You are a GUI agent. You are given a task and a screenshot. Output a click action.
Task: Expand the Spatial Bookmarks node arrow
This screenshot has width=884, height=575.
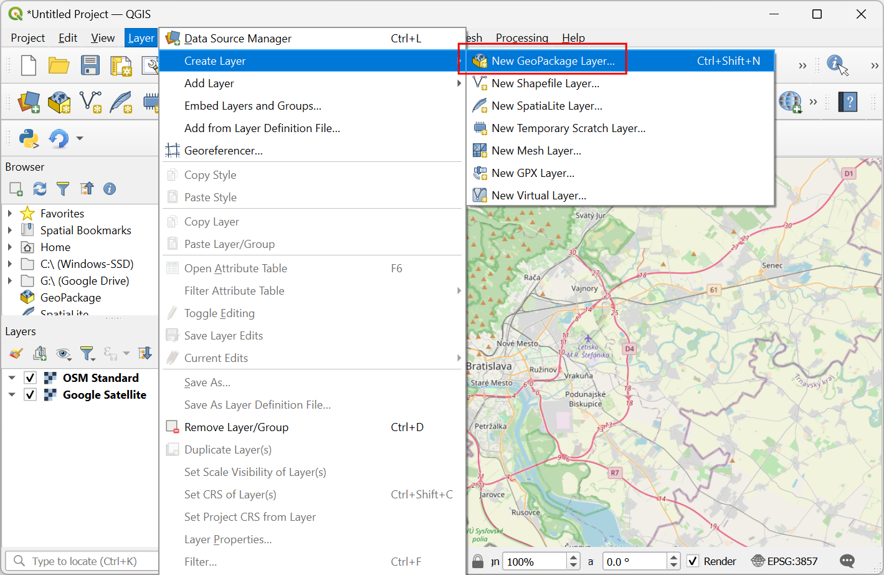pyautogui.click(x=10, y=230)
